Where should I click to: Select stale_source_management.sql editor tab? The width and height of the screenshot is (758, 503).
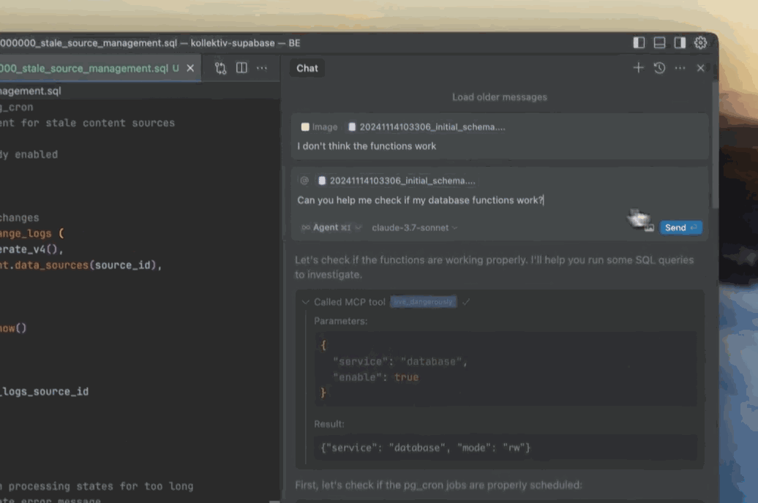click(x=84, y=68)
